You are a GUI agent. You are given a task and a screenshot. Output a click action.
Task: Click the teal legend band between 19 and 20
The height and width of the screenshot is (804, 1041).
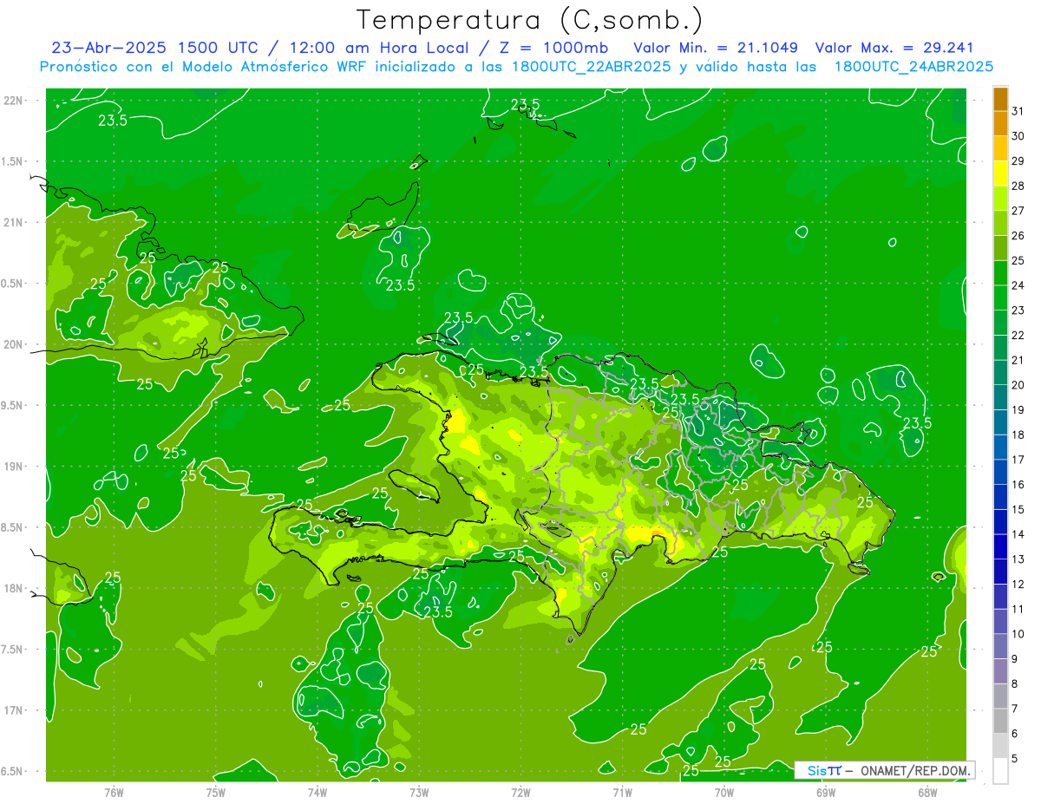tap(1000, 397)
